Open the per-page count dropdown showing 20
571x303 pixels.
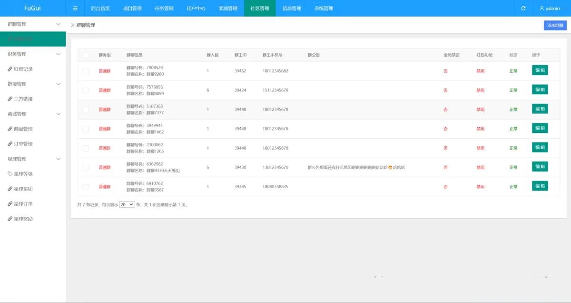127,204
